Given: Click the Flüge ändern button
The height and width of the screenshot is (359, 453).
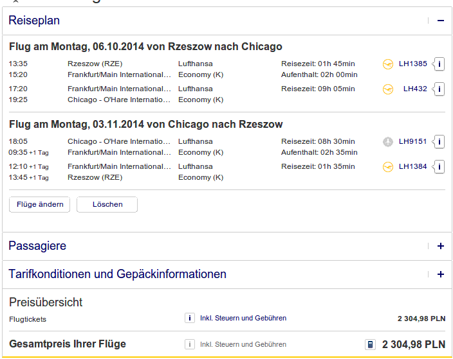Looking at the screenshot, I should 40,204.
